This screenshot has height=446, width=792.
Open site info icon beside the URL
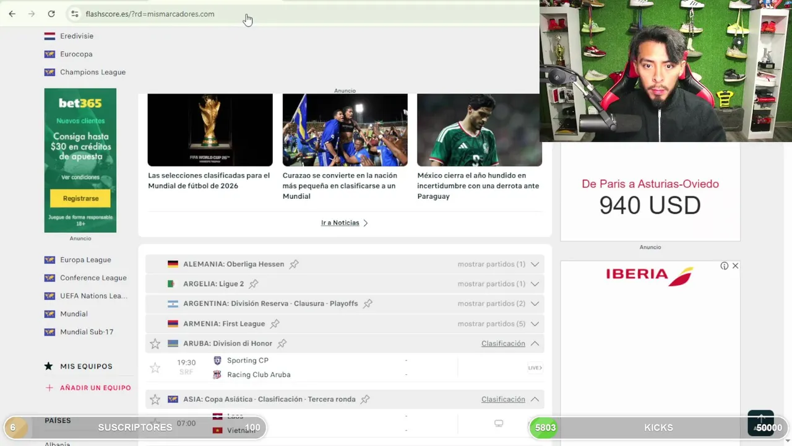(x=74, y=14)
